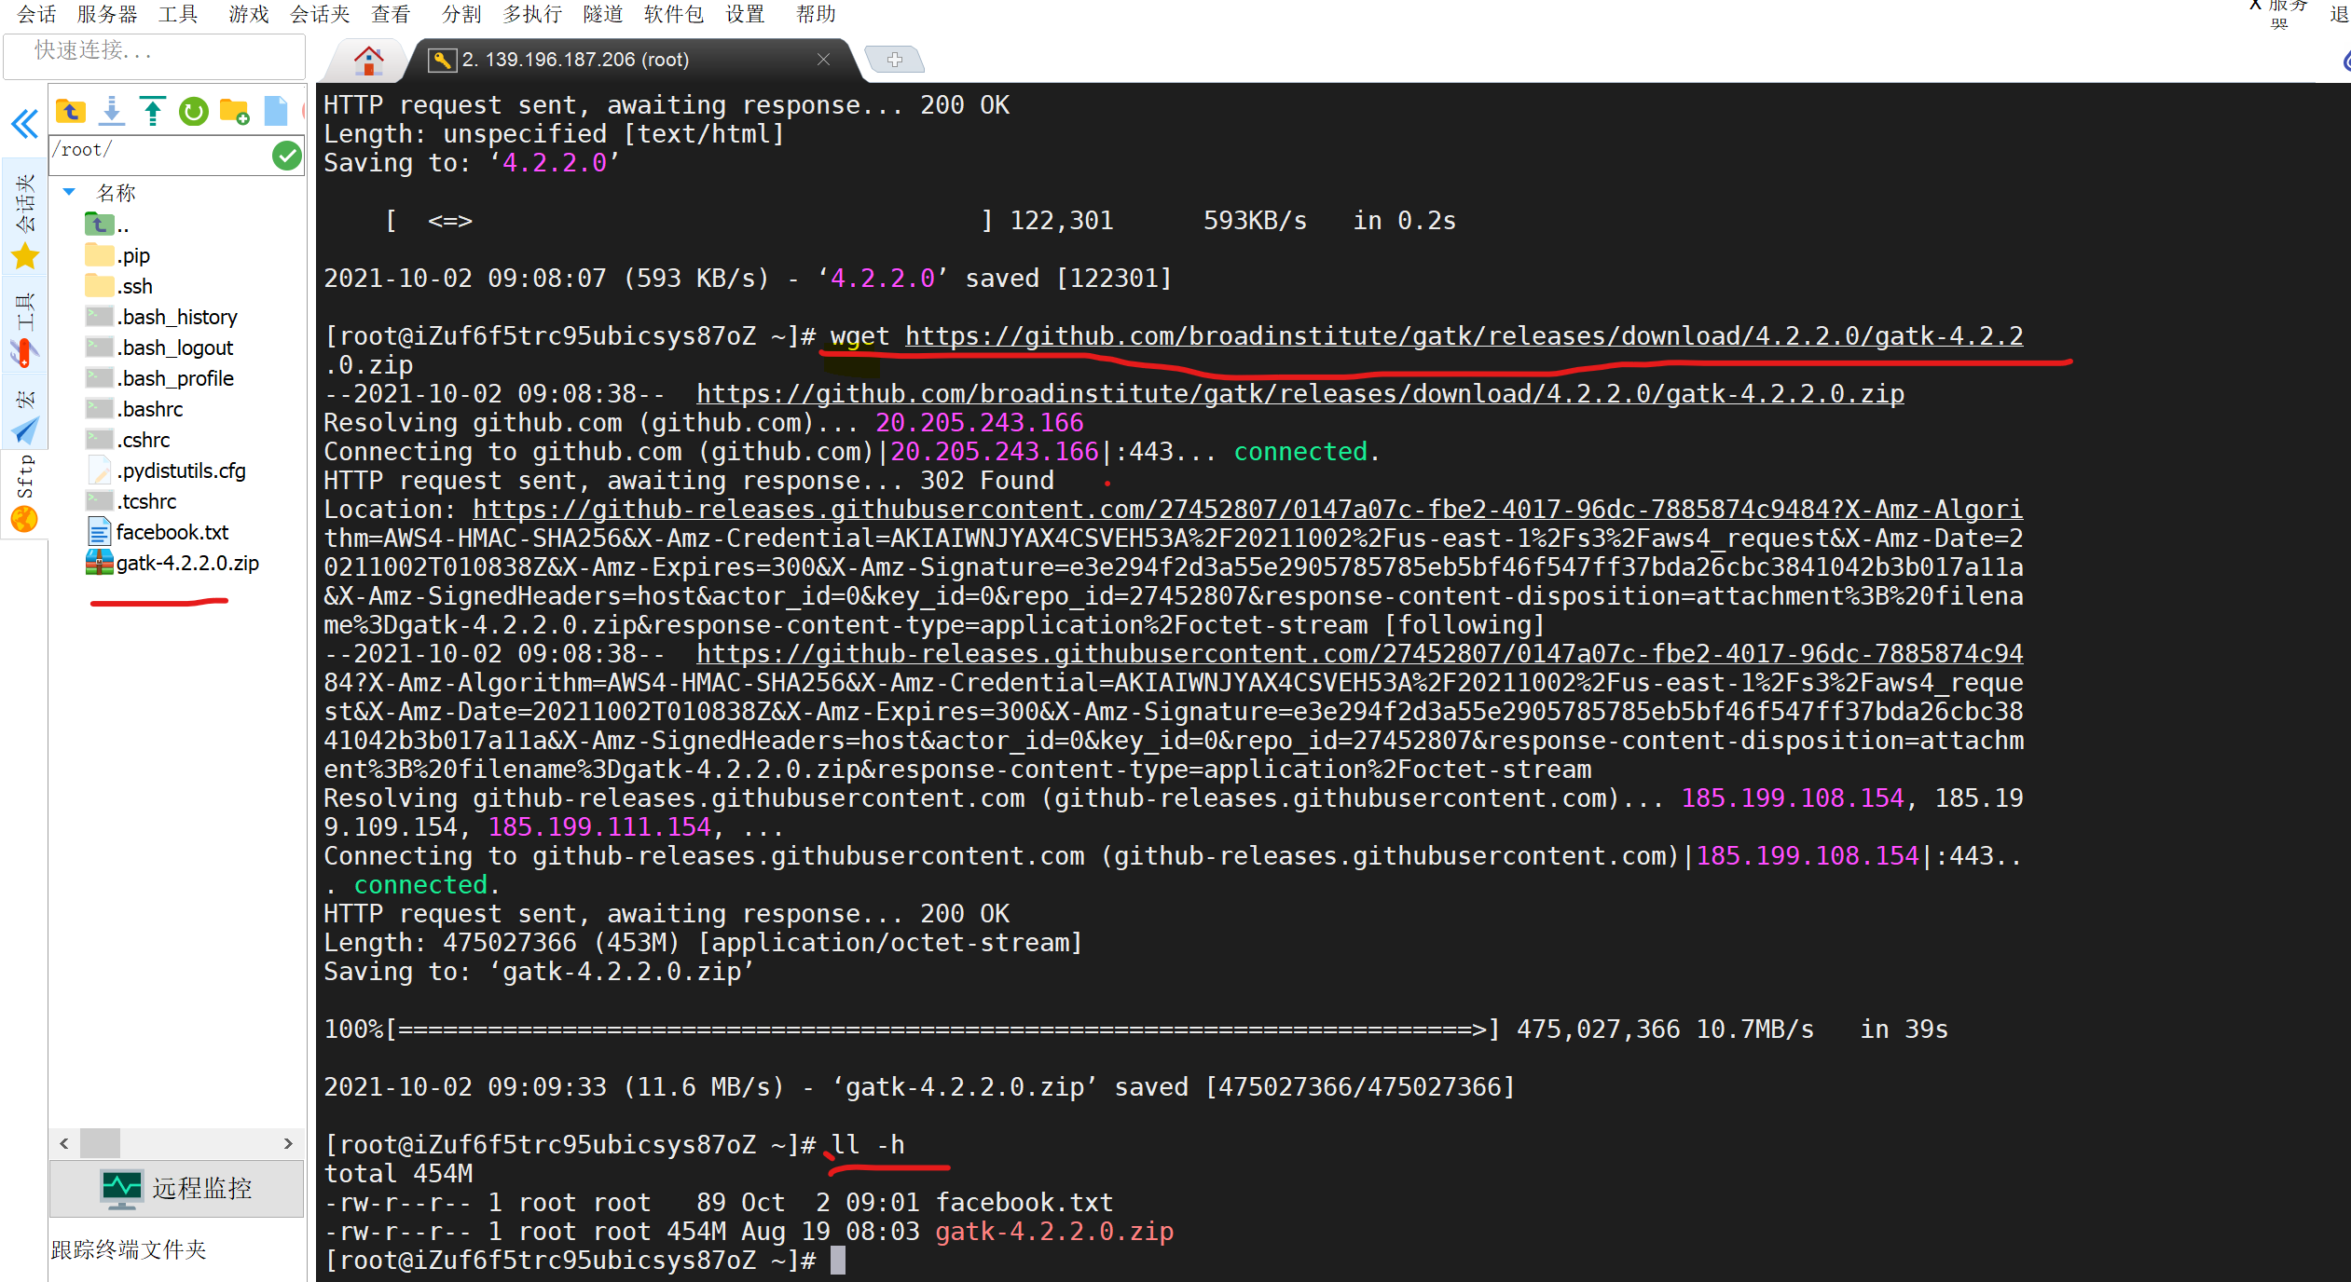Open the 隧道 menu
This screenshot has width=2351, height=1282.
602,14
